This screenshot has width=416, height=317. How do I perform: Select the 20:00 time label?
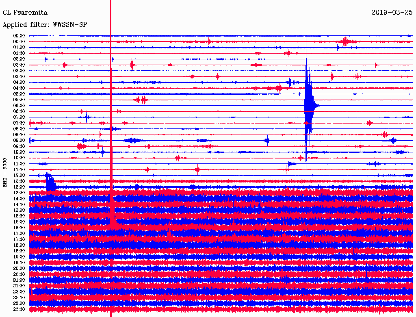(19, 269)
